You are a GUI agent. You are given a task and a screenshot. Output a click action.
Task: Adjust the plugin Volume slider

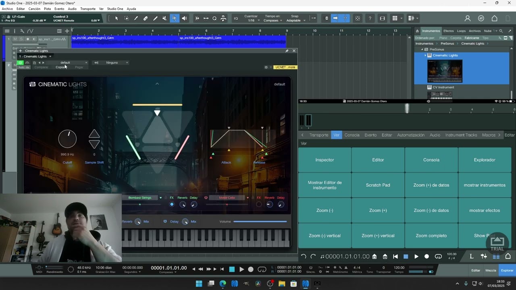(260, 222)
